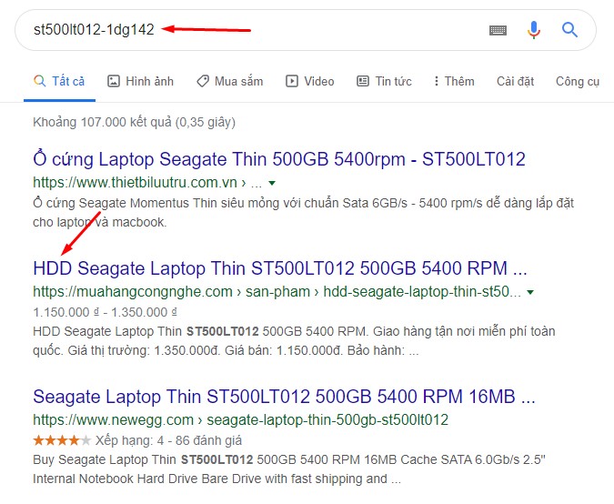The width and height of the screenshot is (614, 504).
Task: Click the thietbiluutru.com.vn URL
Action: click(146, 183)
